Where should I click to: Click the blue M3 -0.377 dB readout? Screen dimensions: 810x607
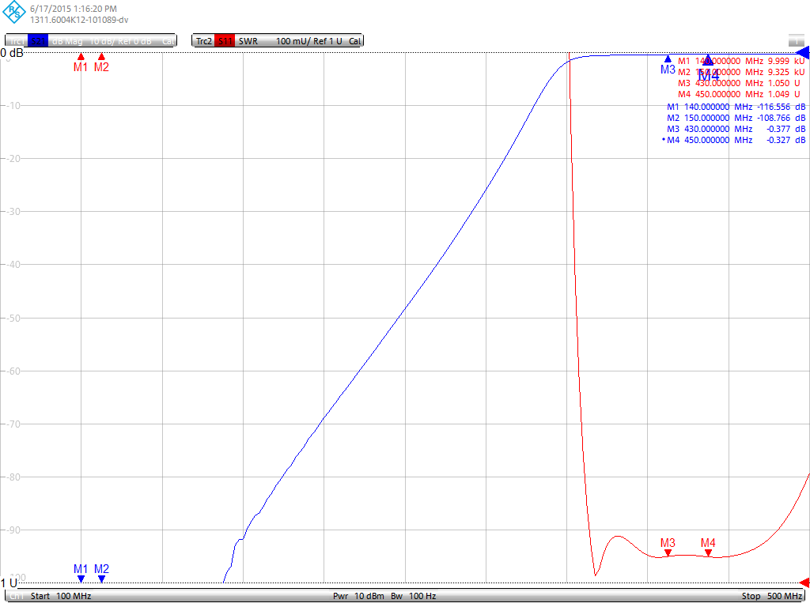[x=736, y=129]
